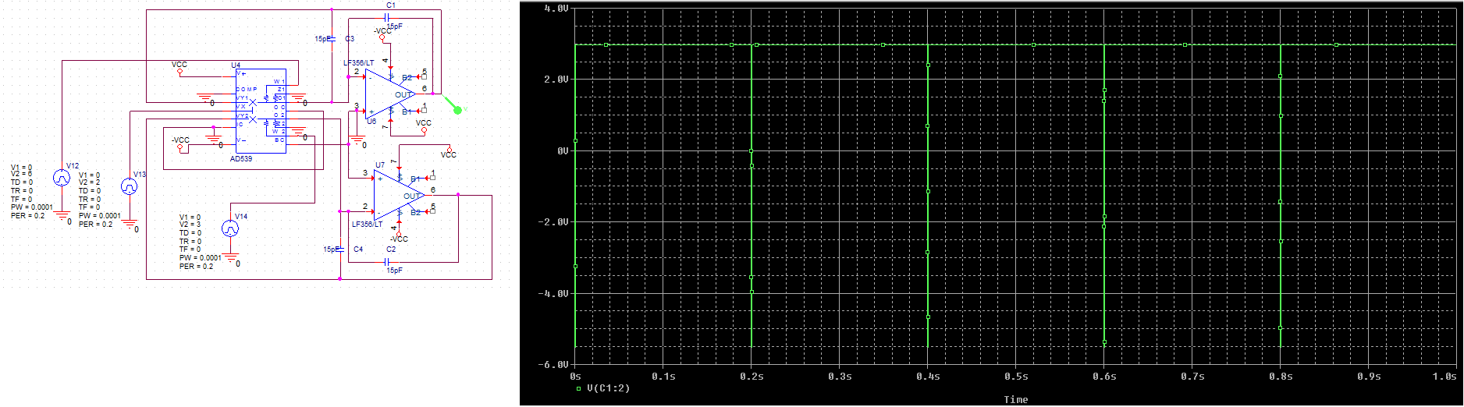Select the V12 pulse voltage source symbol
The height and width of the screenshot is (407, 1464).
(x=61, y=178)
